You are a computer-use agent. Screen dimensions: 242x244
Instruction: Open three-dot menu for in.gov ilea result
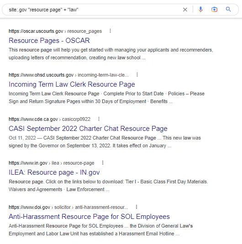coord(103,163)
